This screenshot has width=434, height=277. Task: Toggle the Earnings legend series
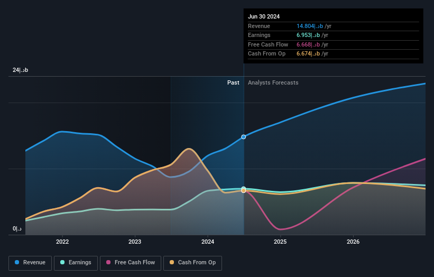coord(76,263)
